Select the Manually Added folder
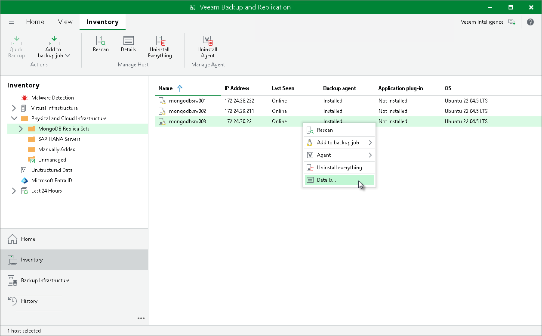542x336 pixels. click(x=57, y=149)
